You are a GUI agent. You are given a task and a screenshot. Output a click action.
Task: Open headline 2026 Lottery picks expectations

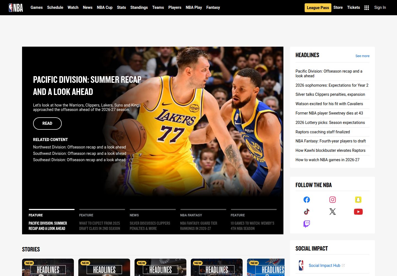(330, 123)
